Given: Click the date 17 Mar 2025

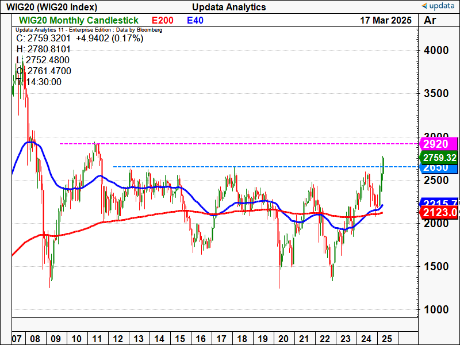Looking at the screenshot, I should [x=386, y=20].
